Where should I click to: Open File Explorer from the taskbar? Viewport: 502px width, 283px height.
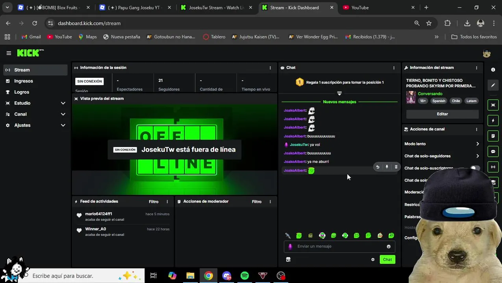(x=190, y=276)
